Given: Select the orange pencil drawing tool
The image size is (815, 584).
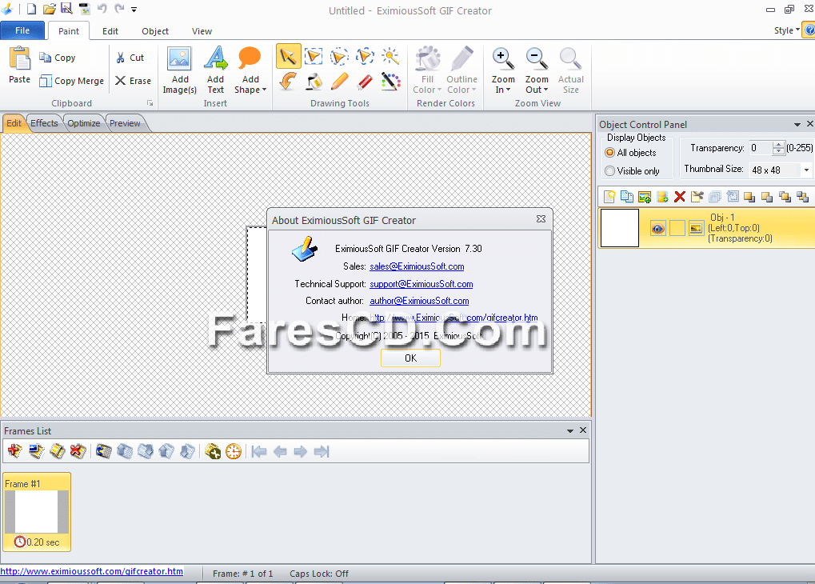Looking at the screenshot, I should [339, 82].
